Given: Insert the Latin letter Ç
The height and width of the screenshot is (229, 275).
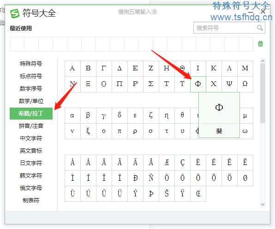Looking at the screenshot, I should coord(182,163).
